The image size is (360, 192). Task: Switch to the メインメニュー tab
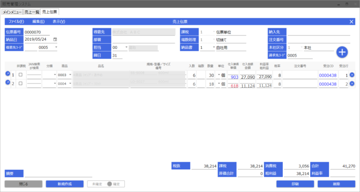tap(12, 12)
